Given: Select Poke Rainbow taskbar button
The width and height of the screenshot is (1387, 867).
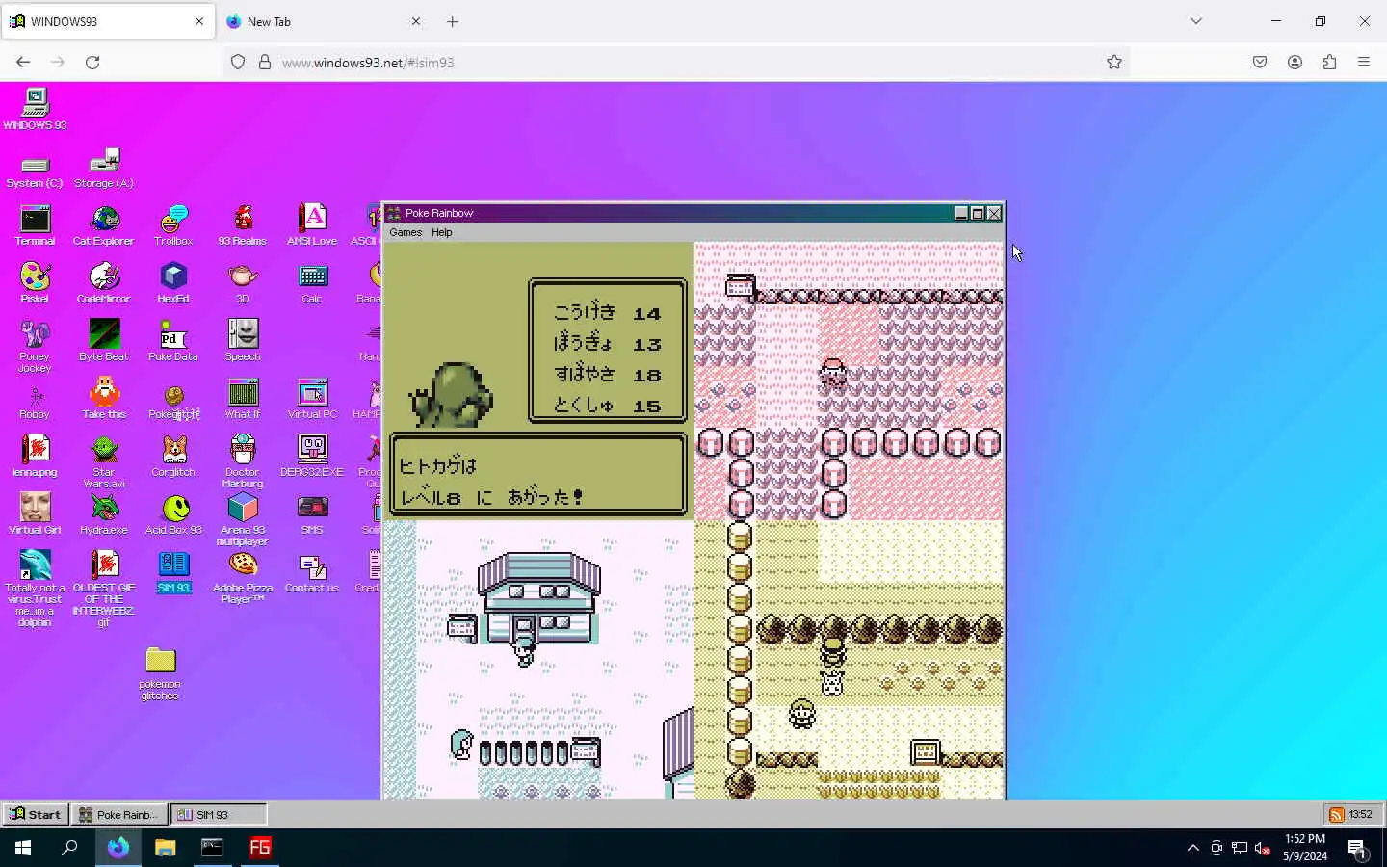Looking at the screenshot, I should (120, 814).
